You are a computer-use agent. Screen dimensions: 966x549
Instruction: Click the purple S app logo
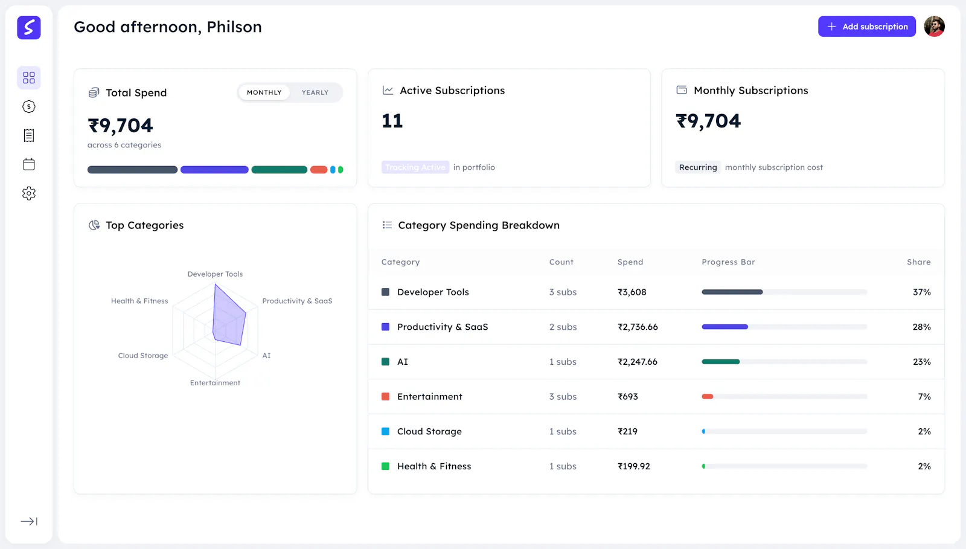(29, 28)
